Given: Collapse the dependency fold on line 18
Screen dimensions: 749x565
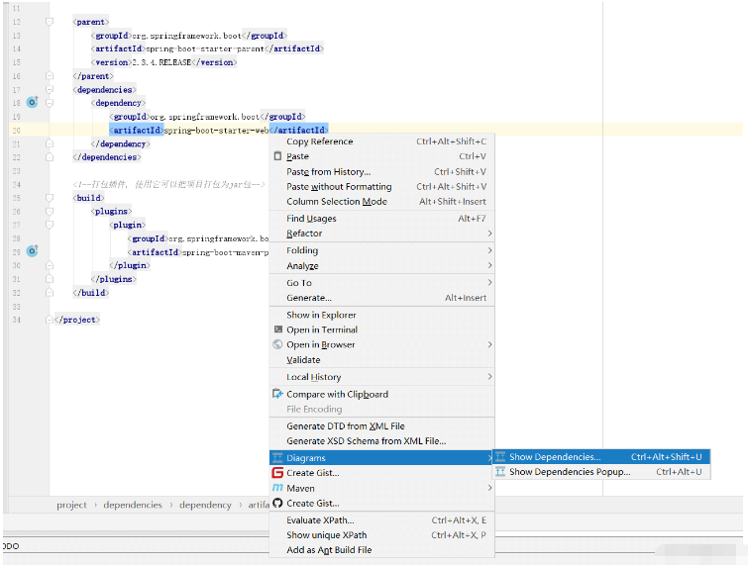Looking at the screenshot, I should click(x=50, y=103).
